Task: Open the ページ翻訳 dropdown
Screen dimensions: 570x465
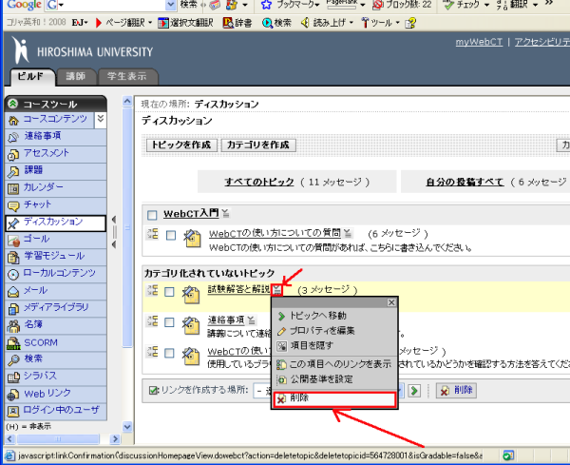Action: (150, 23)
